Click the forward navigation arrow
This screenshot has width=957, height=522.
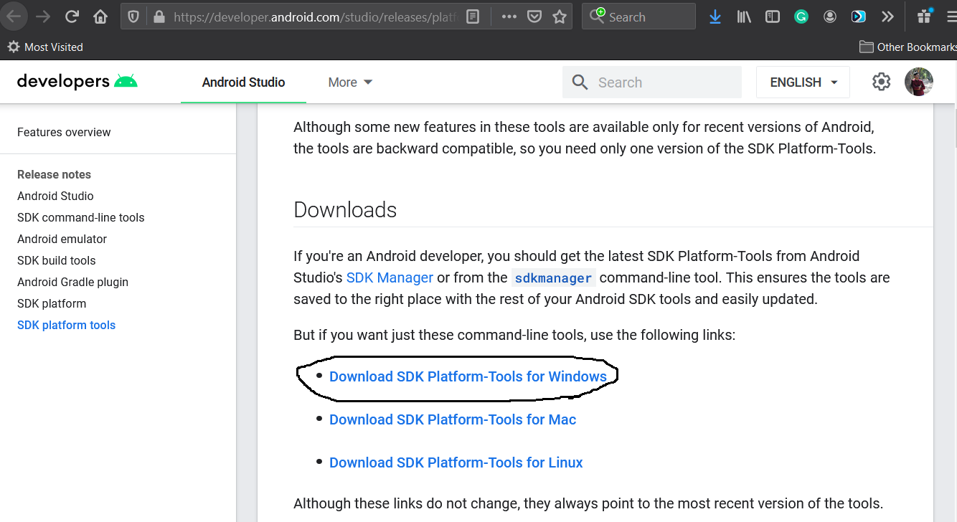[x=43, y=16]
